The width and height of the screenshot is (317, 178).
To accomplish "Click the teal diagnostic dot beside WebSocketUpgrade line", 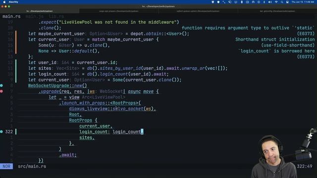I will coord(1,86).
